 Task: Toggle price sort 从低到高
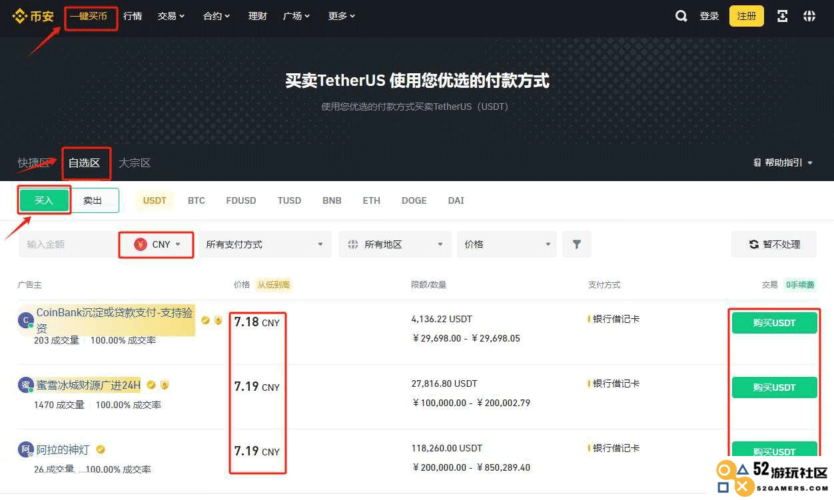click(273, 284)
